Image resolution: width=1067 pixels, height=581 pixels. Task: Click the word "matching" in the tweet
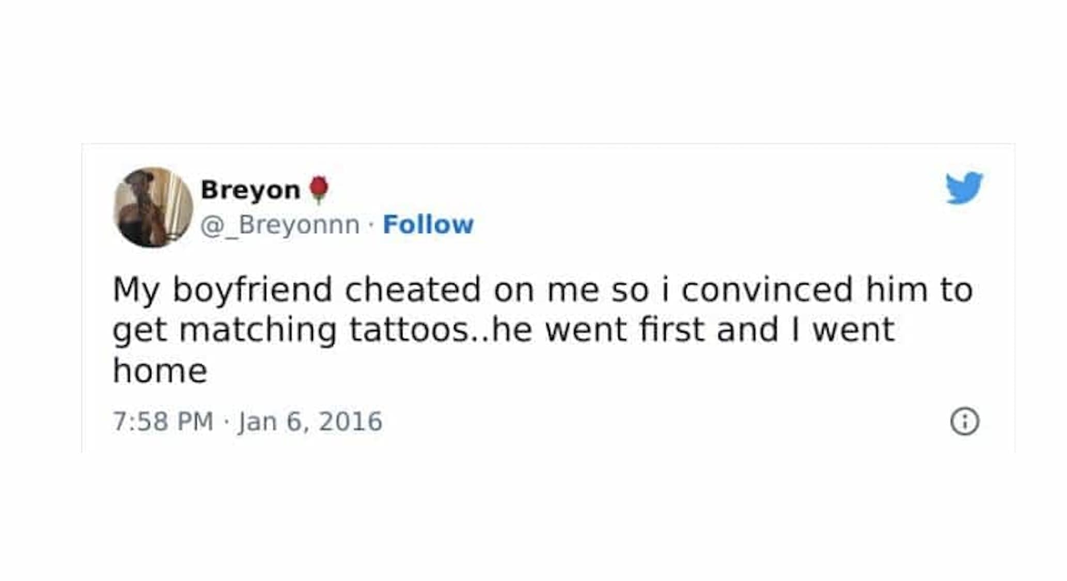[x=258, y=331]
